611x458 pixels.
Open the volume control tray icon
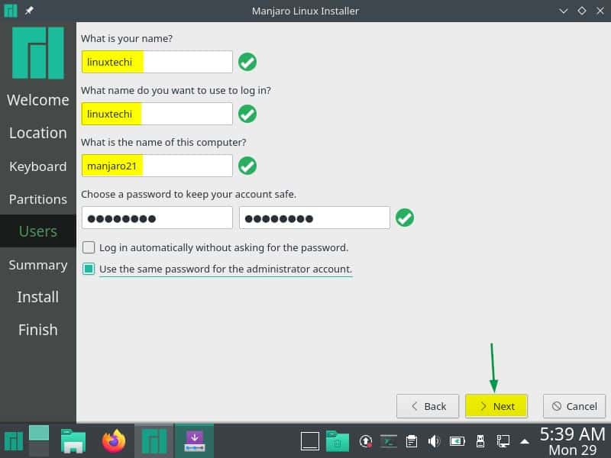435,440
